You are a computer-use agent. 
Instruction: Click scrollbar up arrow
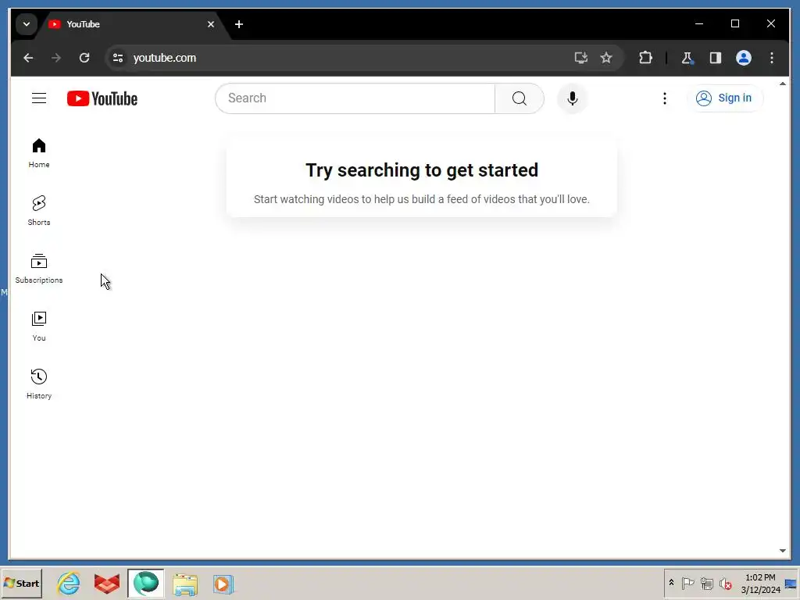tap(783, 84)
